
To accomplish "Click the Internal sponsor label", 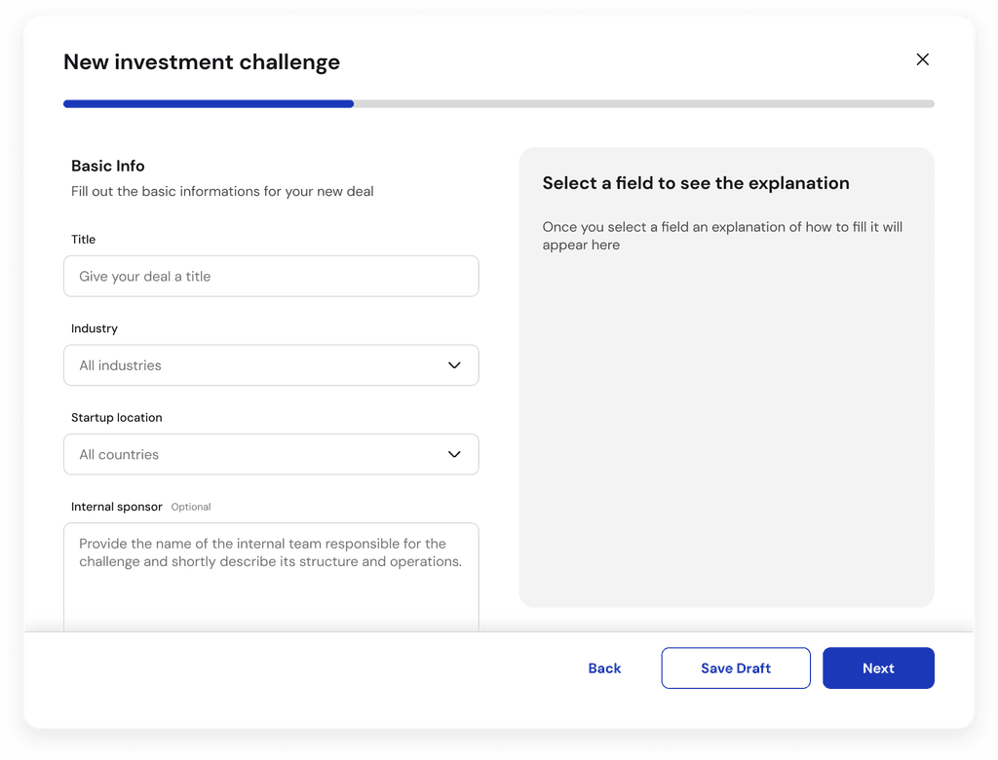I will [117, 507].
